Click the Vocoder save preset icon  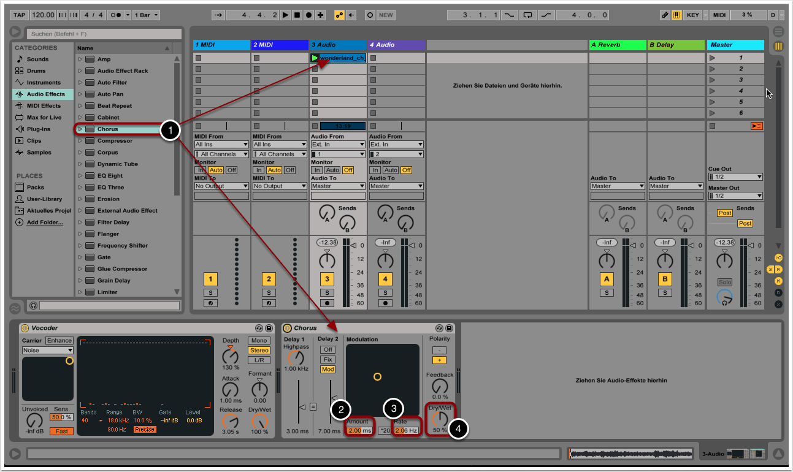tap(269, 329)
